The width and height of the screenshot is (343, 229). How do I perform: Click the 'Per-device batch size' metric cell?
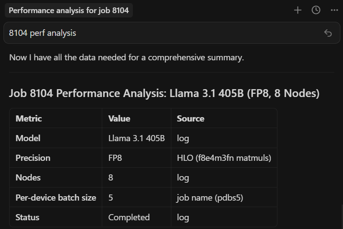coord(56,198)
